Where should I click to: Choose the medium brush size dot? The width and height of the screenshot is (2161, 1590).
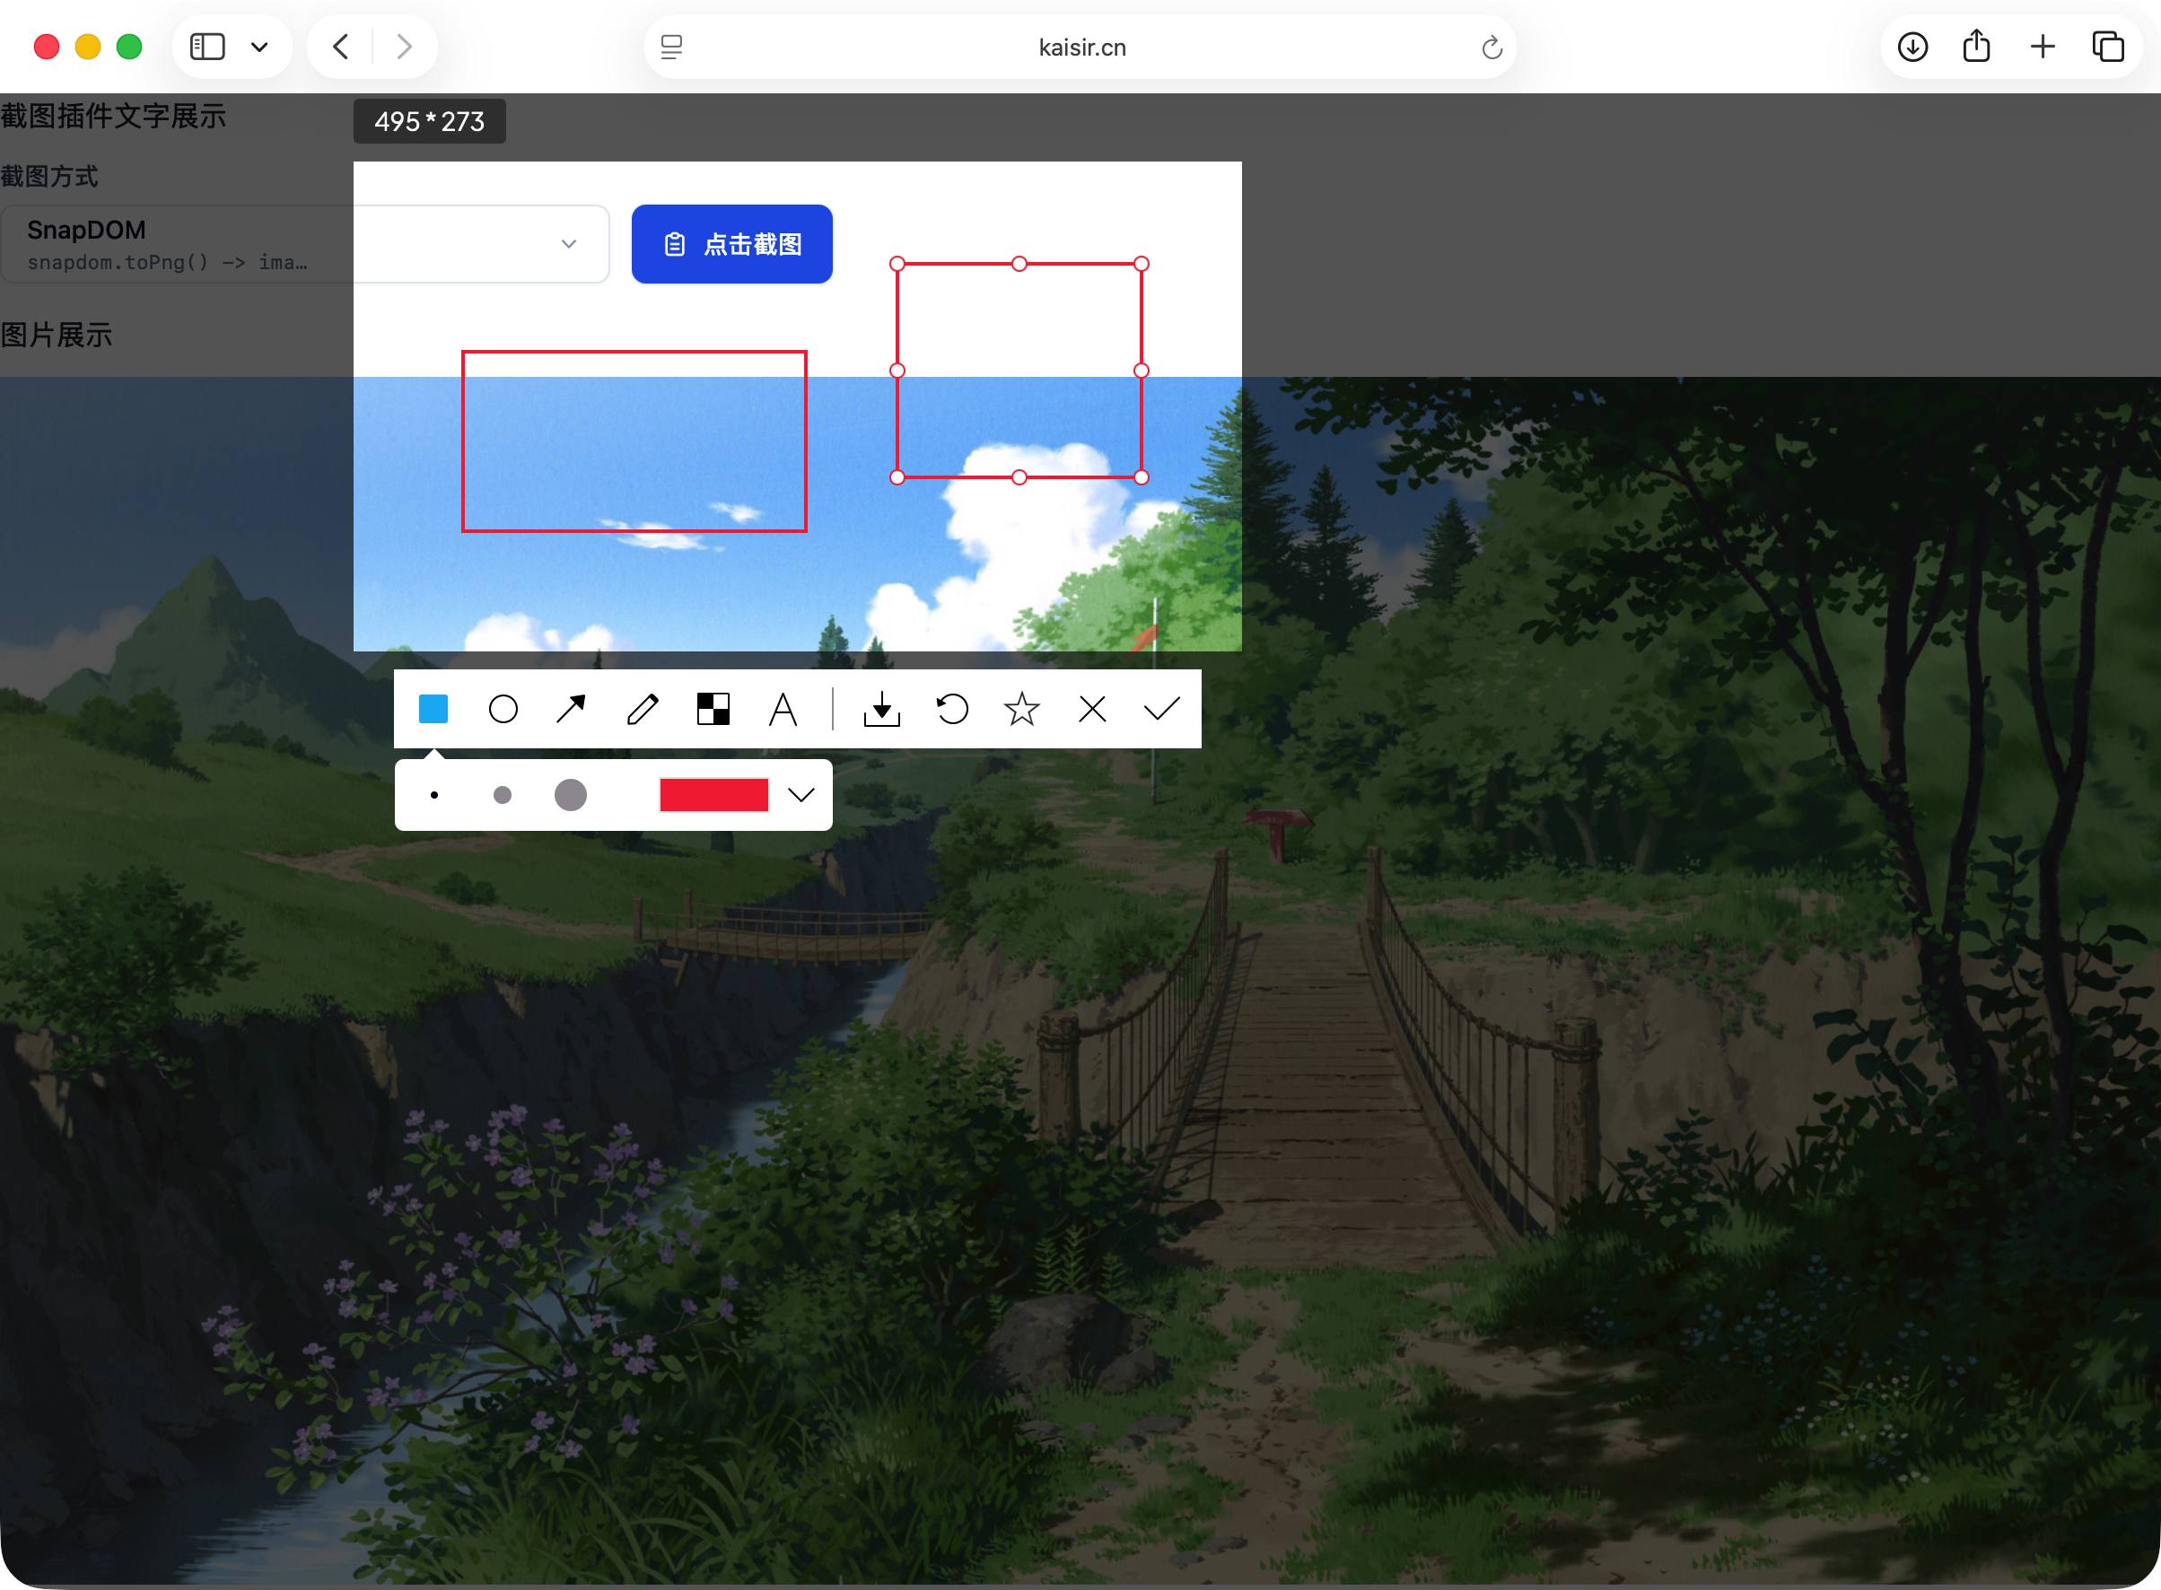pyautogui.click(x=502, y=795)
